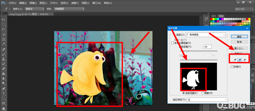
Task: Click the 确定 button
Action: click(239, 37)
